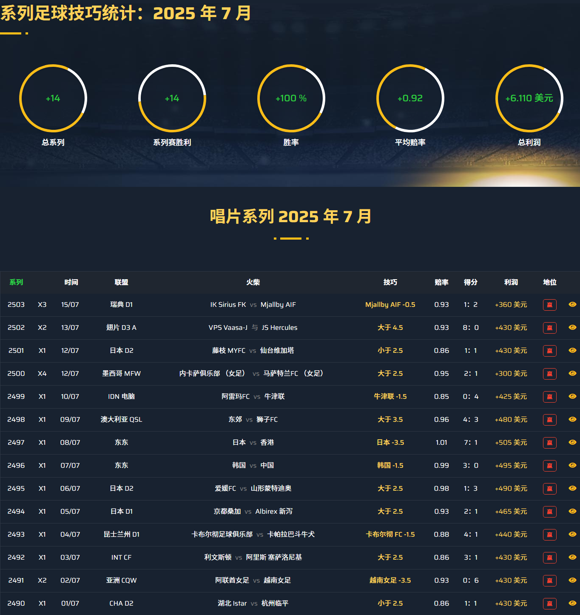
Task: Click the 赔率 column header
Action: tap(441, 282)
